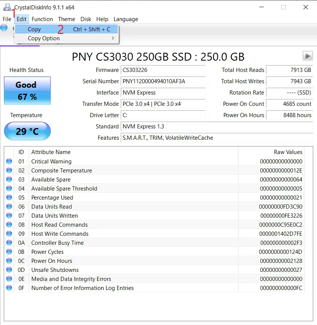Click the Good 67 % health status button
The width and height of the screenshot is (317, 325).
(27, 91)
